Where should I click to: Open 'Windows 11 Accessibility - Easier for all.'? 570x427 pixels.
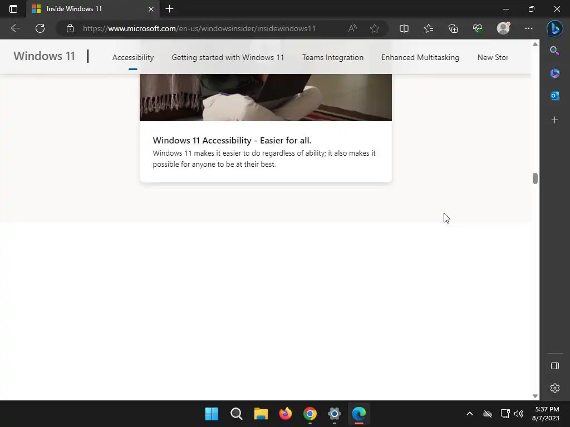tap(232, 140)
